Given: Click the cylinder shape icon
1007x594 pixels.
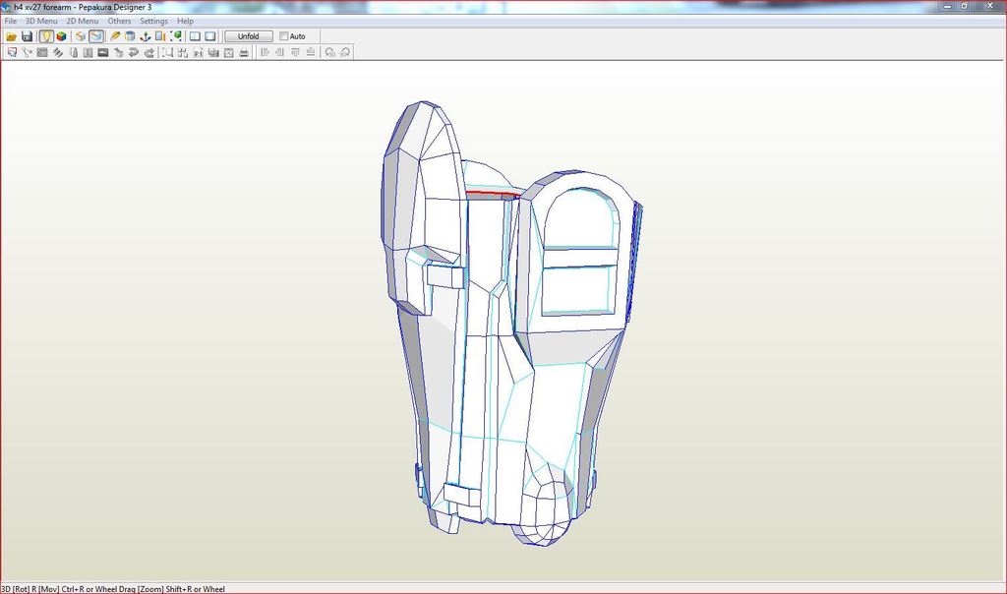Looking at the screenshot, I should 130,36.
